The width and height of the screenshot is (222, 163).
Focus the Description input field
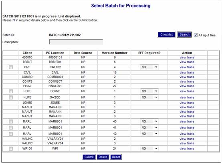click(76, 42)
